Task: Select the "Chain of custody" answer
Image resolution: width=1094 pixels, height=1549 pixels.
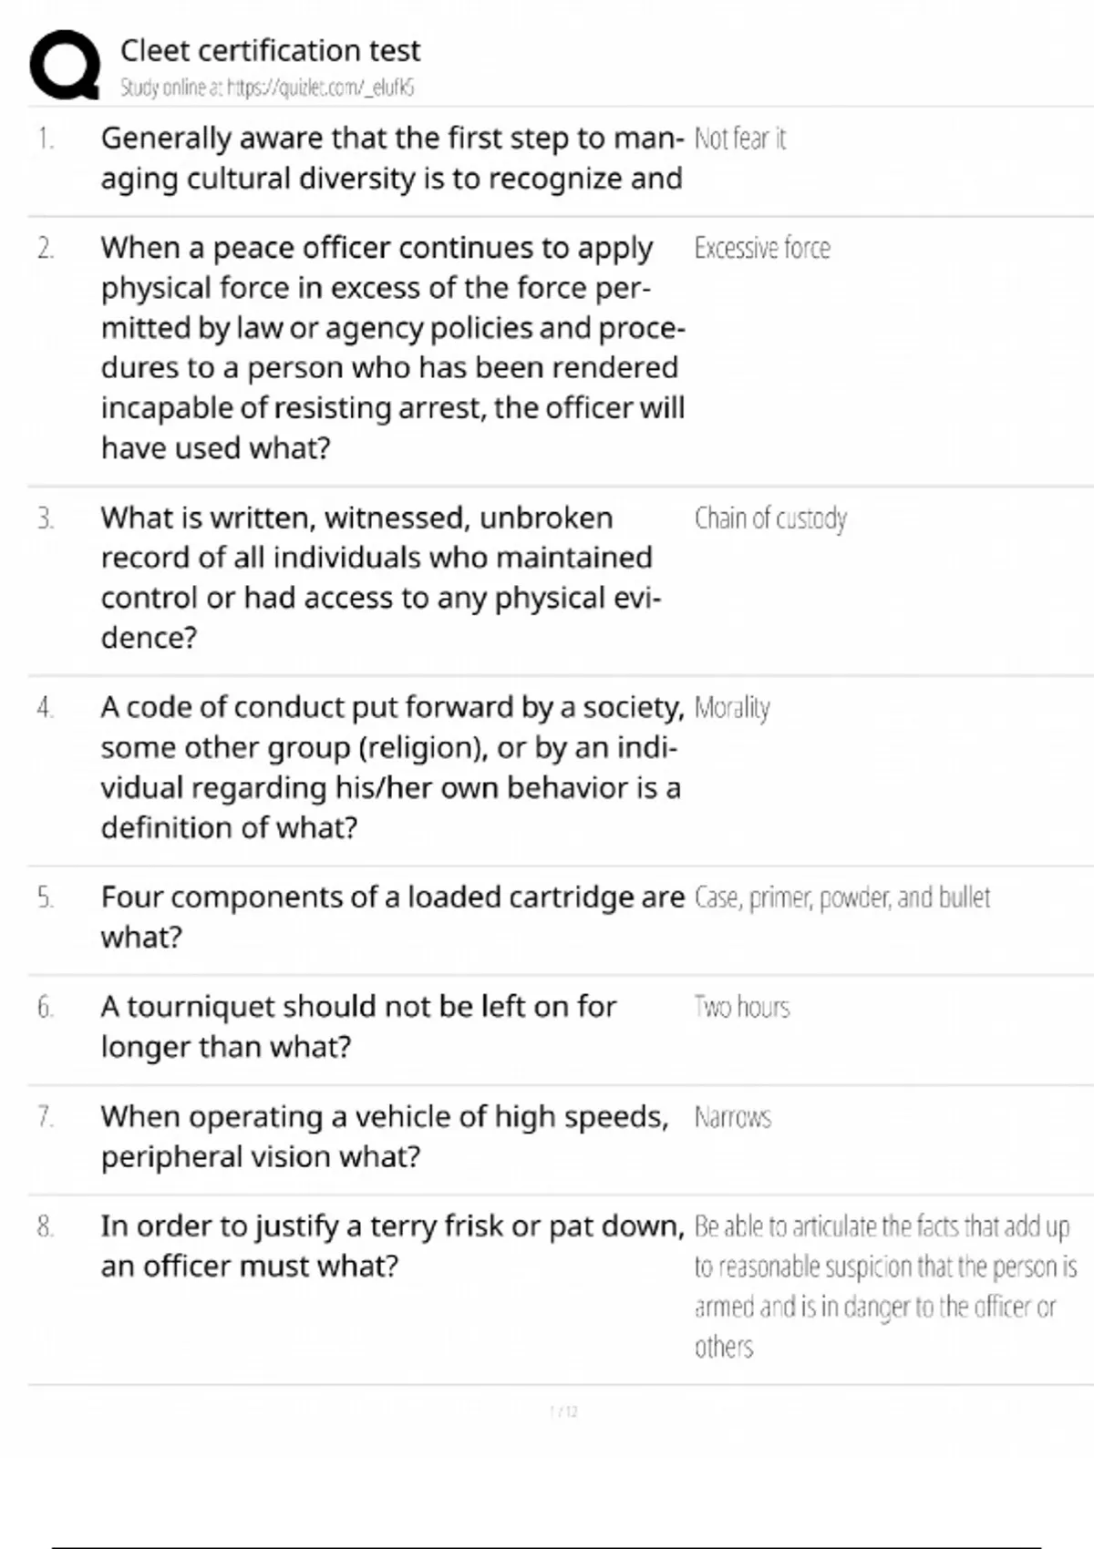Action: click(x=770, y=518)
